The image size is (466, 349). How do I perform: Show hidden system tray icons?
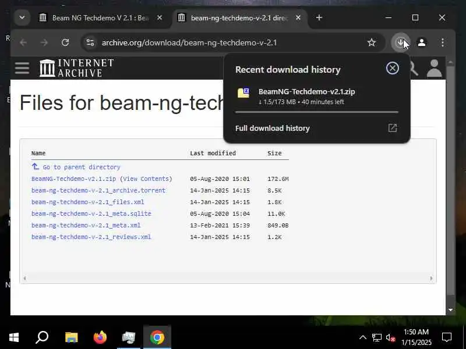click(x=362, y=337)
